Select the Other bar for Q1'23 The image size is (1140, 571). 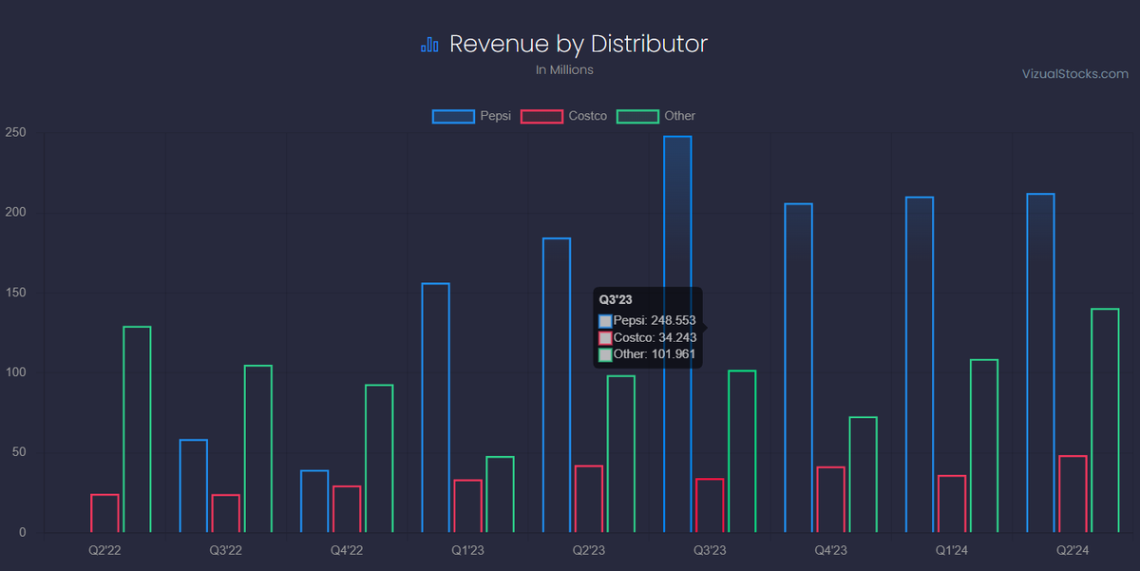coord(500,495)
